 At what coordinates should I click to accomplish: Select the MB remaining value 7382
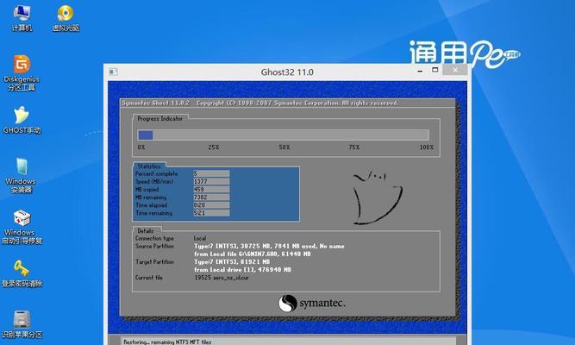[211, 198]
